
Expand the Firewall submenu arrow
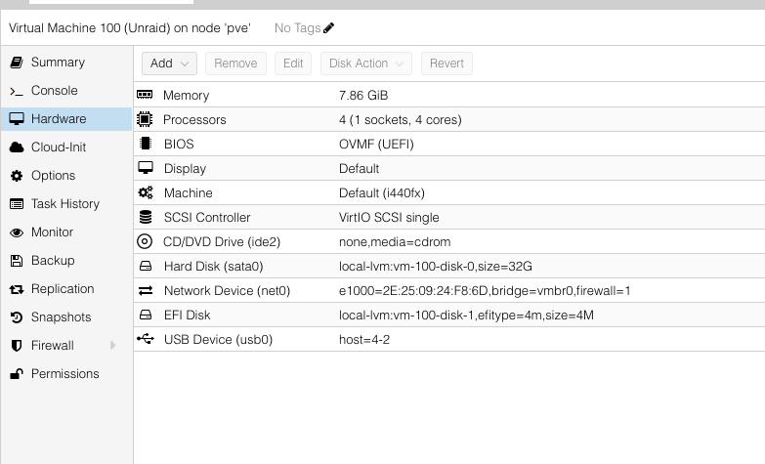point(112,346)
